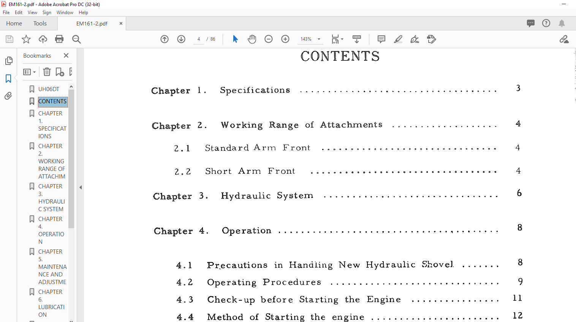
Task: Open the Help menu
Action: pyautogui.click(x=83, y=13)
